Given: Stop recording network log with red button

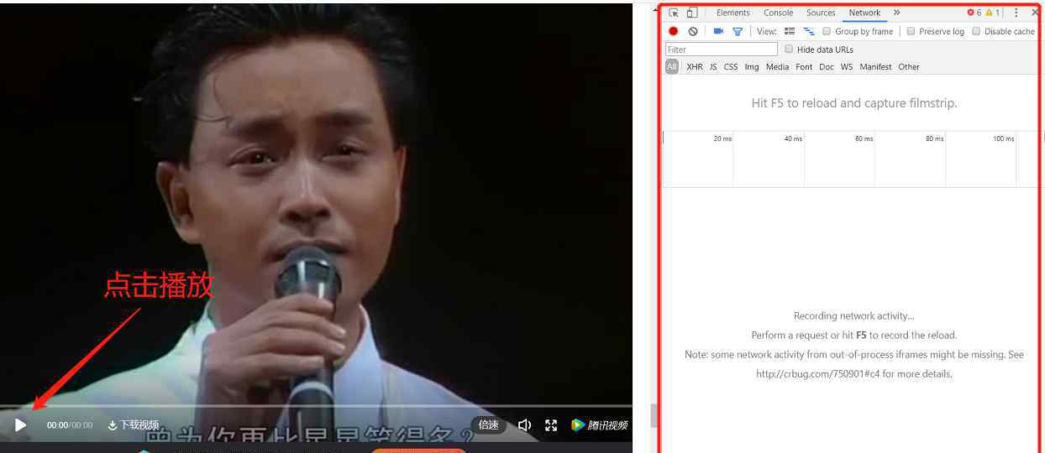Looking at the screenshot, I should (x=673, y=31).
